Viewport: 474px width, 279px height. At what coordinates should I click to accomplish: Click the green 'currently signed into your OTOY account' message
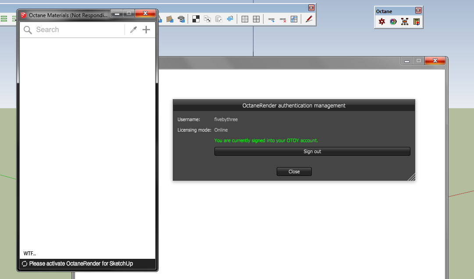[266, 140]
